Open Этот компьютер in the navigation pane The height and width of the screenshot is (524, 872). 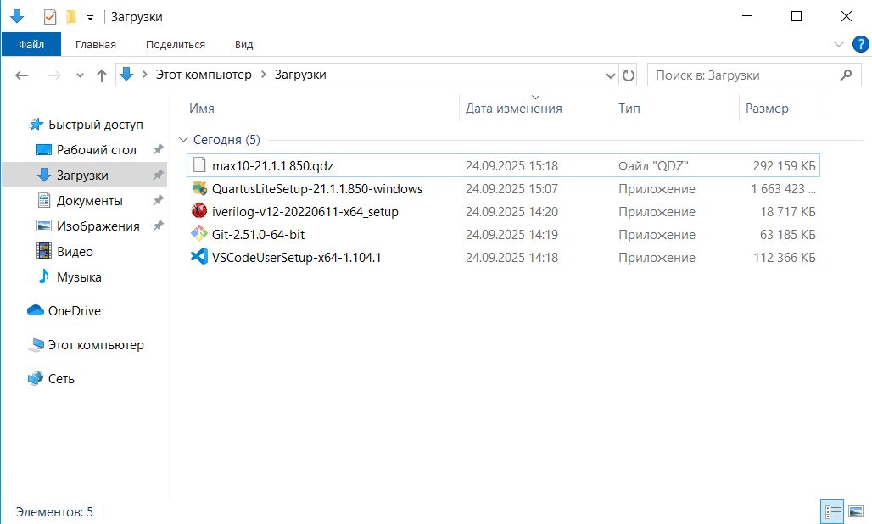96,345
